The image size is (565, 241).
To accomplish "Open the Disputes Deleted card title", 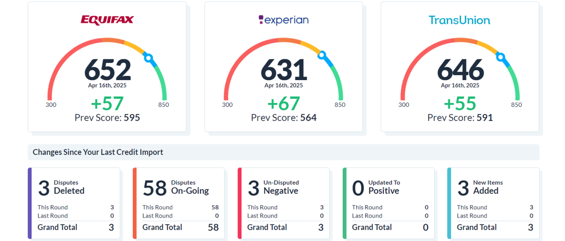I will 69,187.
